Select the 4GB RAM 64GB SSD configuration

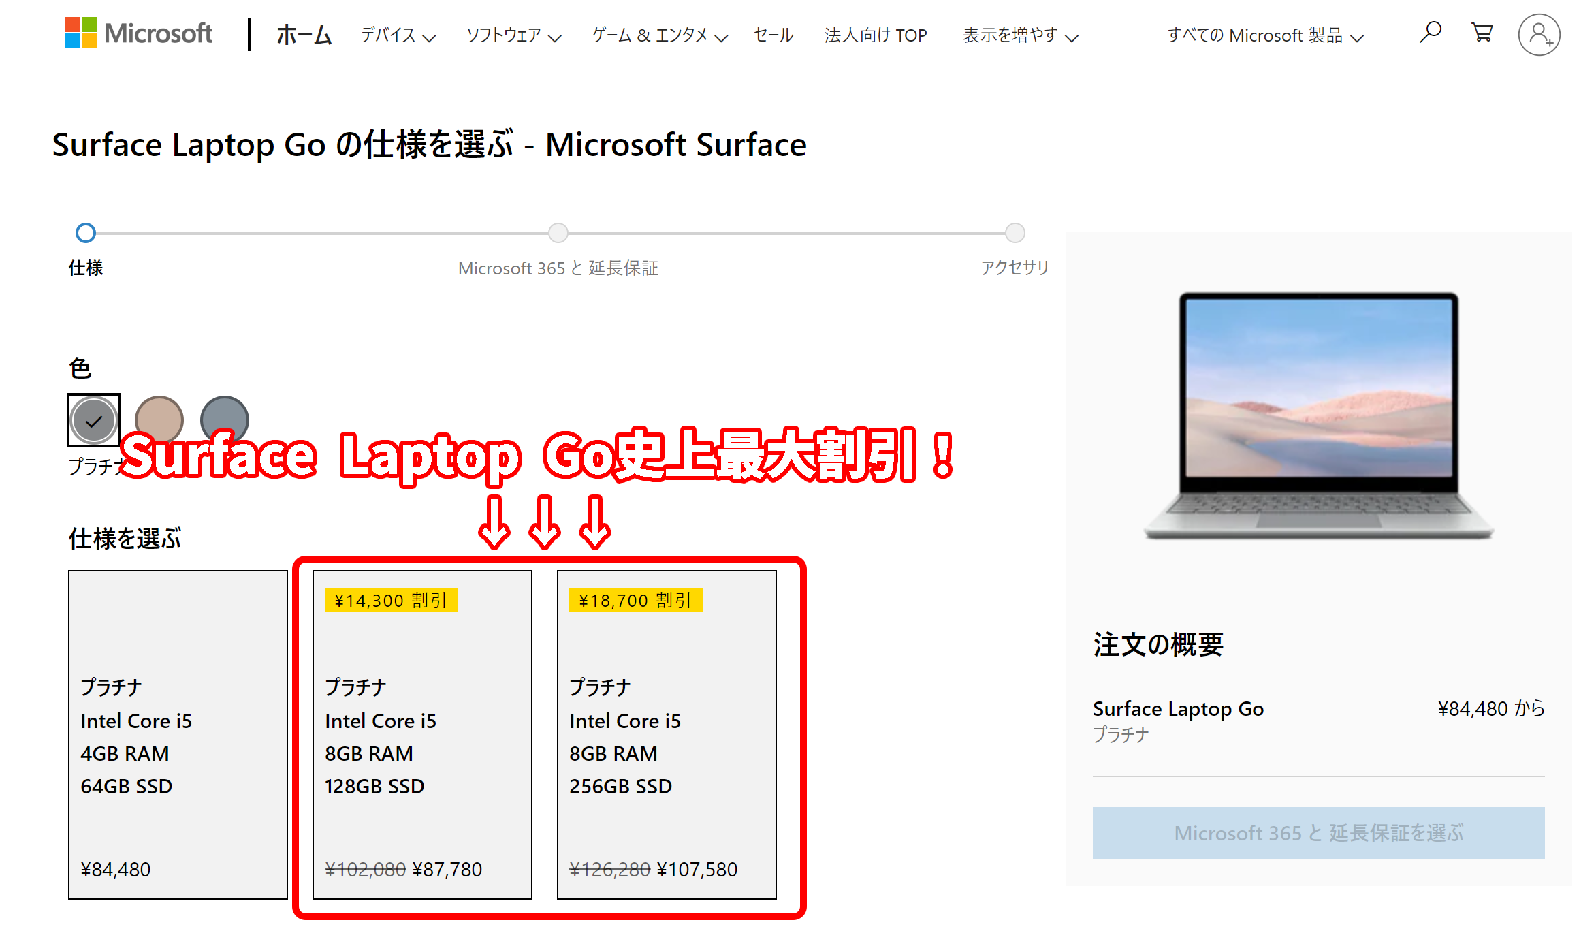click(178, 734)
